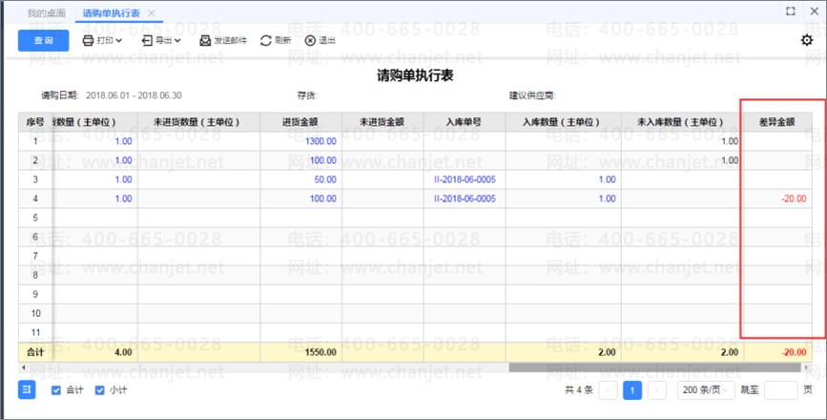
Task: Click the 差异金额 column header
Action: (x=776, y=122)
